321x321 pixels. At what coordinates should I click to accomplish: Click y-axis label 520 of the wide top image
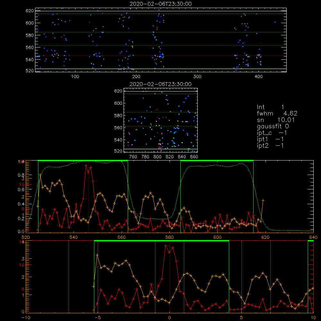click(x=30, y=71)
